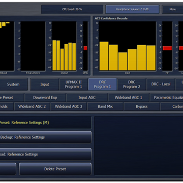Open the DRC - Local tab
This screenshot has height=183, width=183.
161,84
